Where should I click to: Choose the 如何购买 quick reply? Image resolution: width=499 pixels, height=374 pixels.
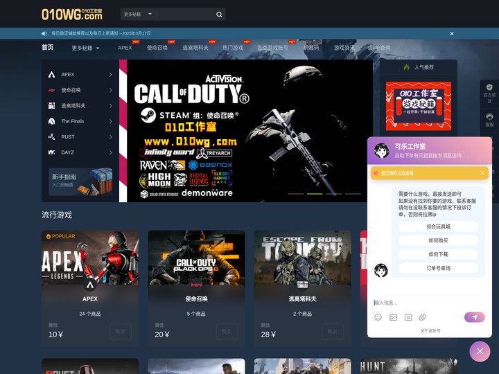[438, 240]
